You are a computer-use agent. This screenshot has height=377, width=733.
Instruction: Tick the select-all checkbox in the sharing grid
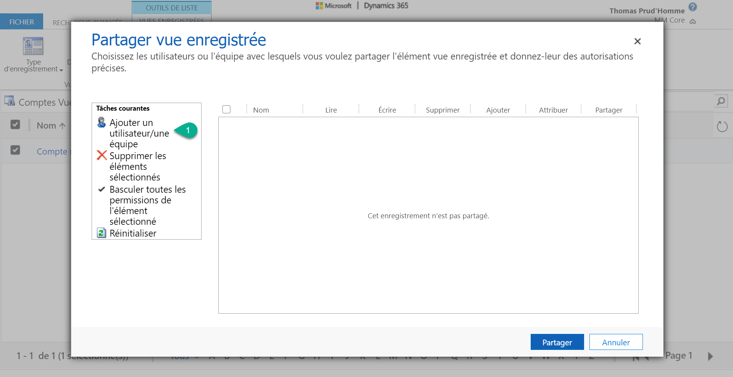coord(226,110)
